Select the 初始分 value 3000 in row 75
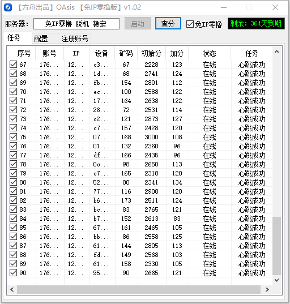The image size is (290, 304). [151, 137]
